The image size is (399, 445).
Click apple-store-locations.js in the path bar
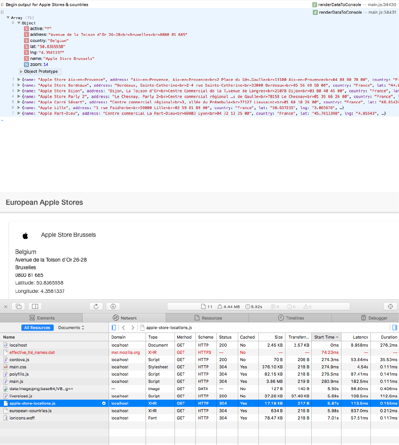[x=169, y=328]
